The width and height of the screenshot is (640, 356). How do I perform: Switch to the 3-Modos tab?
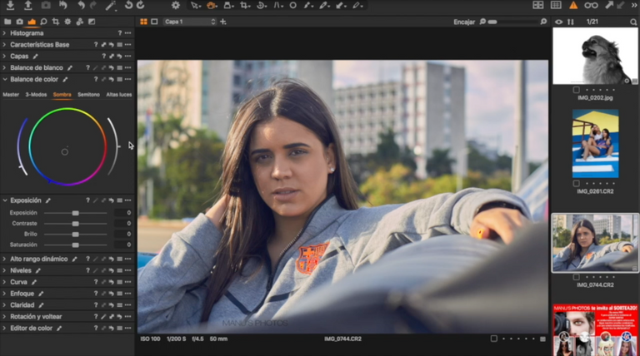[x=36, y=95]
